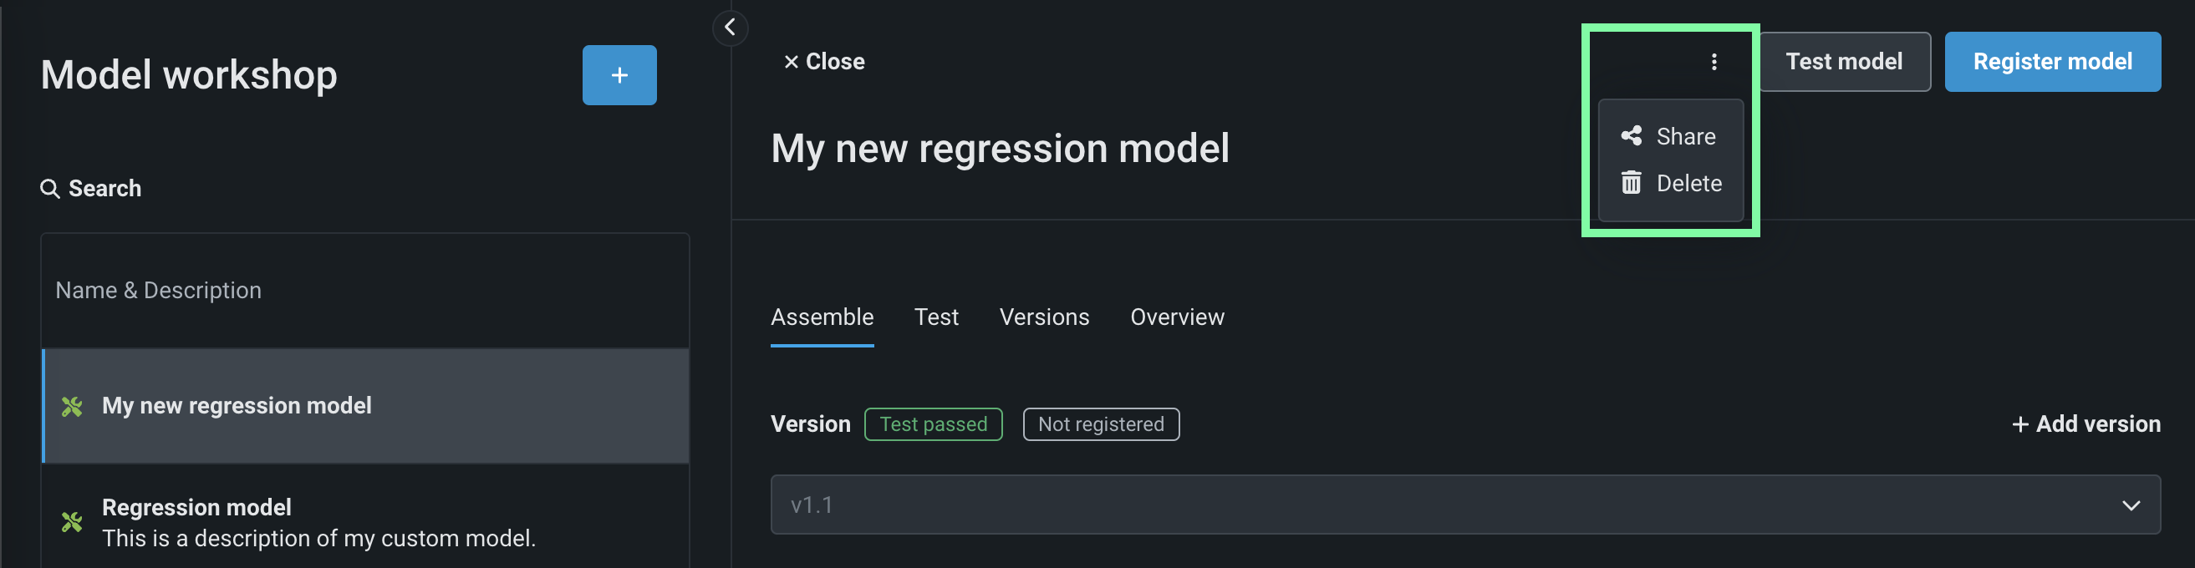Click the version dropdown chevron arrow
This screenshot has width=2195, height=568.
(2131, 505)
